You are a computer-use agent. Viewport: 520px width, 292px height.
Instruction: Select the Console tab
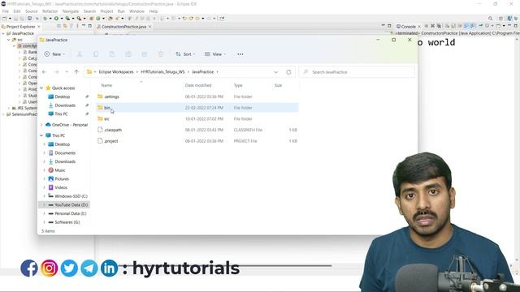coord(408,27)
